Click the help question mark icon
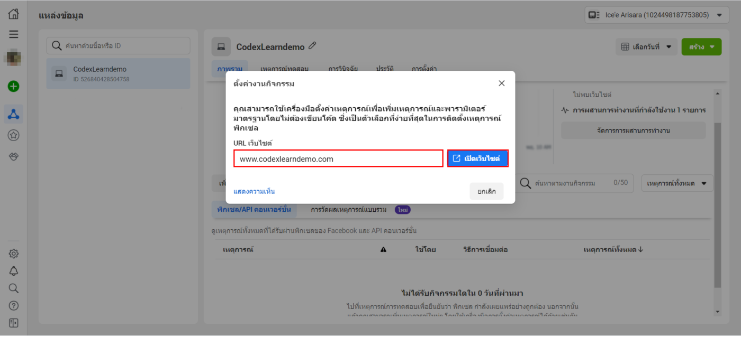The height and width of the screenshot is (337, 741). [14, 306]
